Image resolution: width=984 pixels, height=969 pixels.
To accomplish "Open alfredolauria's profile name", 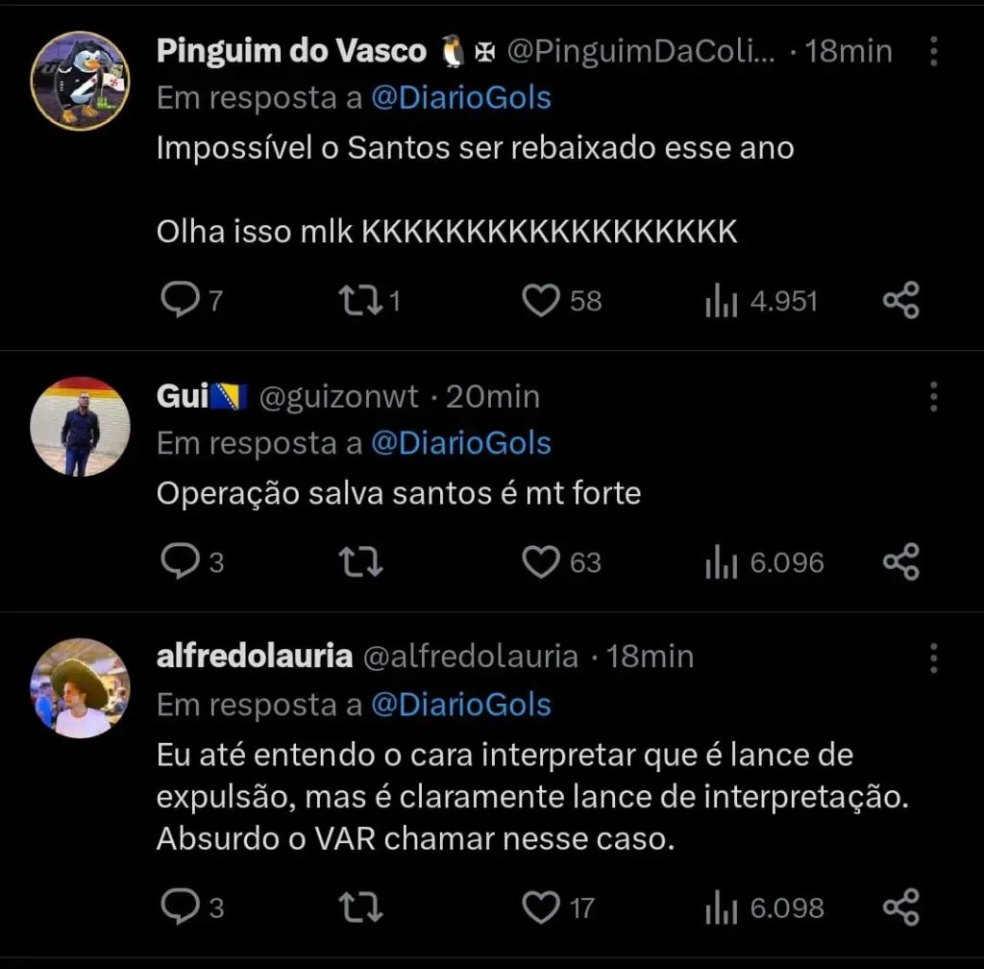I will tap(254, 657).
